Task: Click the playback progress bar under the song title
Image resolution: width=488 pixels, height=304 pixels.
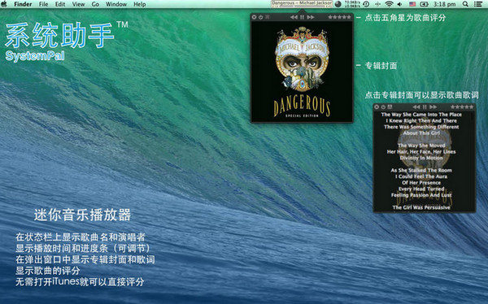Action: pyautogui.click(x=302, y=7)
